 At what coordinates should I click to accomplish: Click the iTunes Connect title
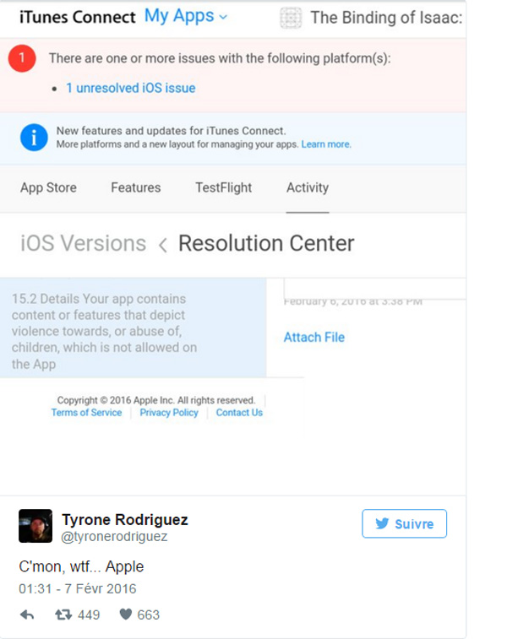click(x=78, y=17)
